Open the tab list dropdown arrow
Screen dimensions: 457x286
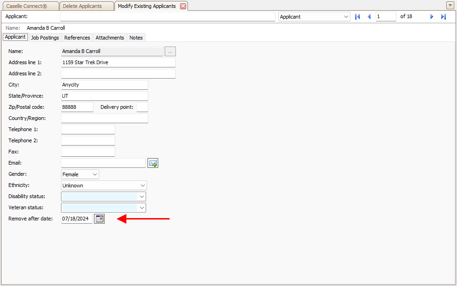[450, 6]
